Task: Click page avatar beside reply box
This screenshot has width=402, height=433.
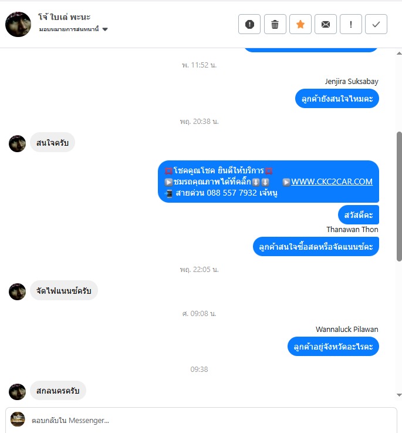Action: [18, 419]
